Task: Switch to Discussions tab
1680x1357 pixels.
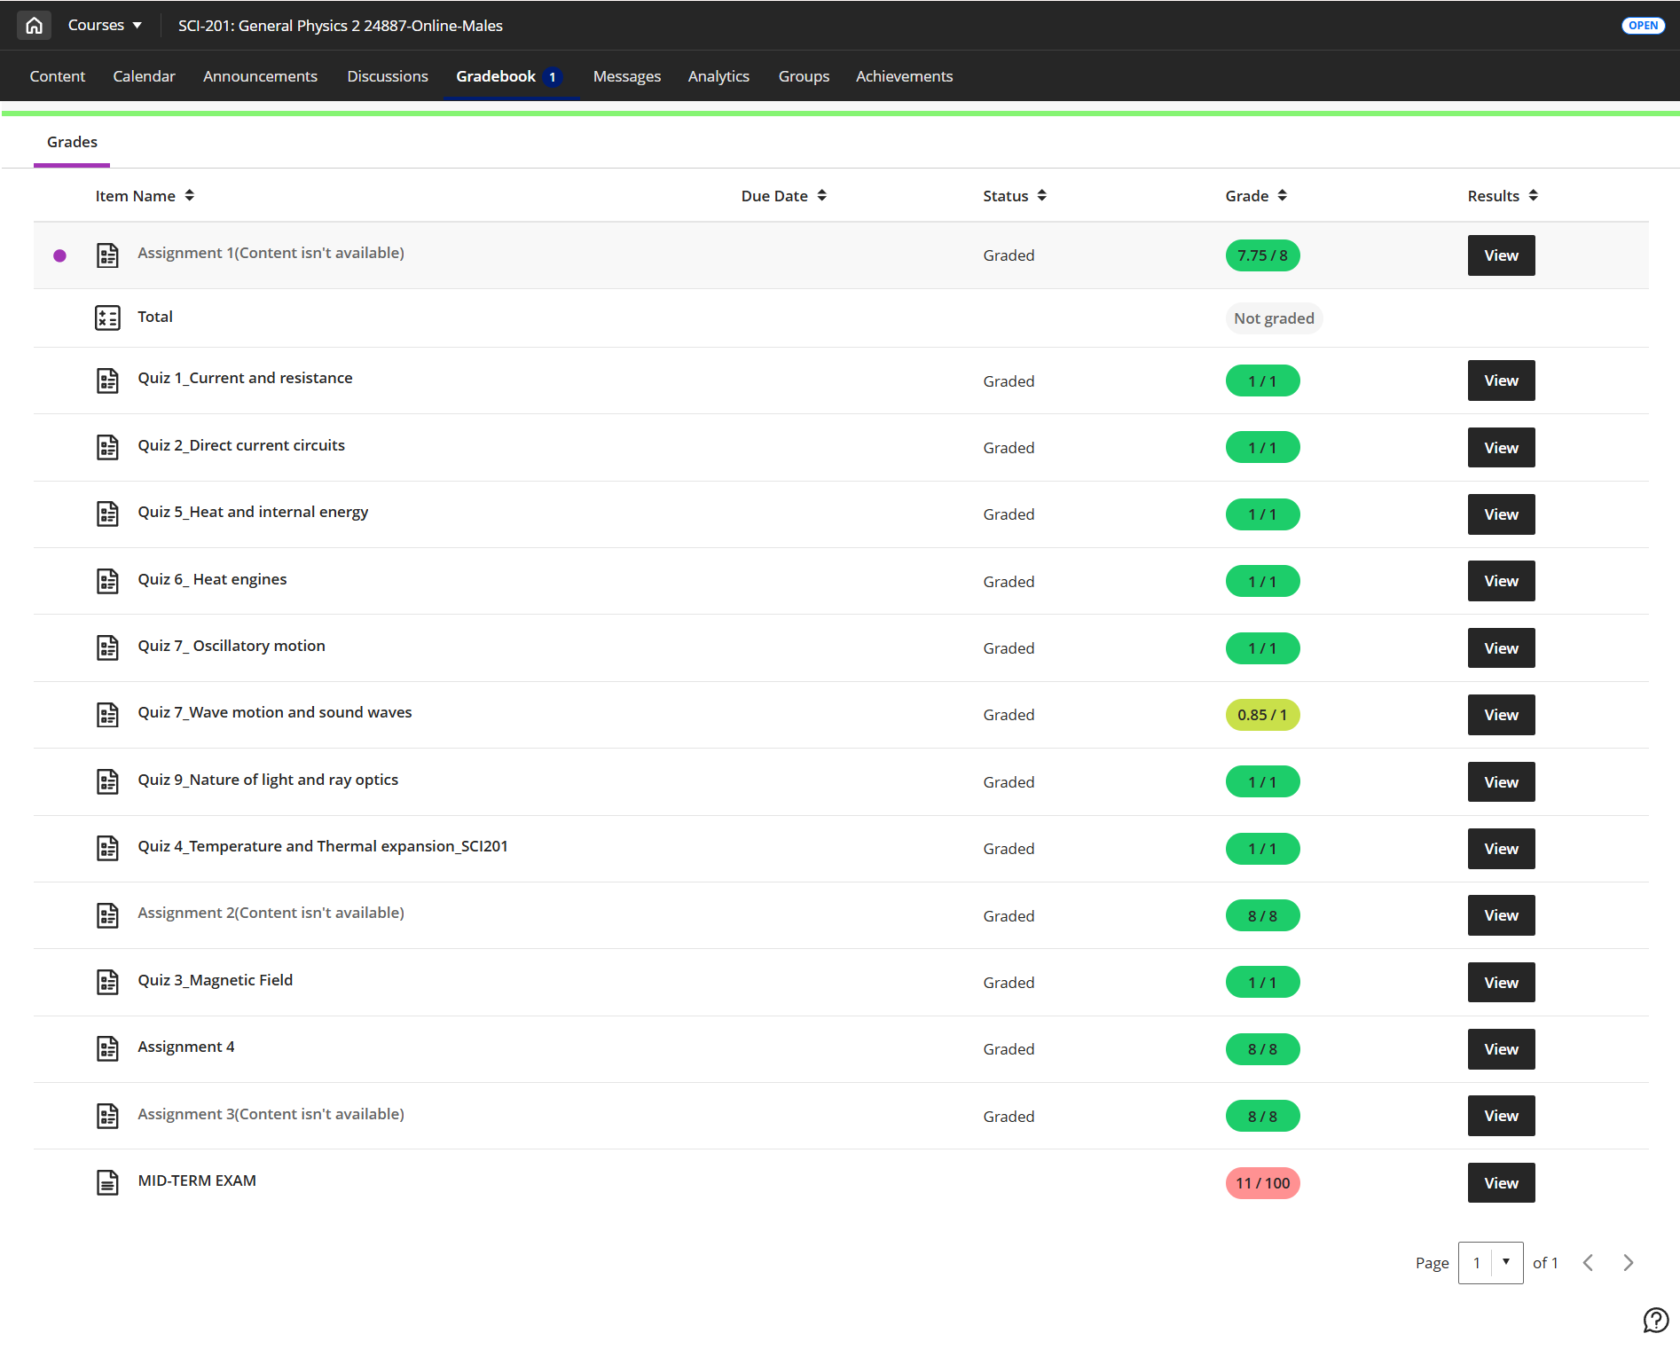Action: [x=388, y=76]
